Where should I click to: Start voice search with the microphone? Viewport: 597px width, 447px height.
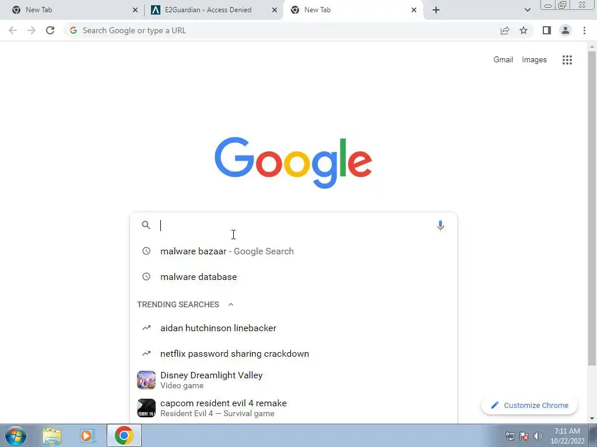[440, 225]
